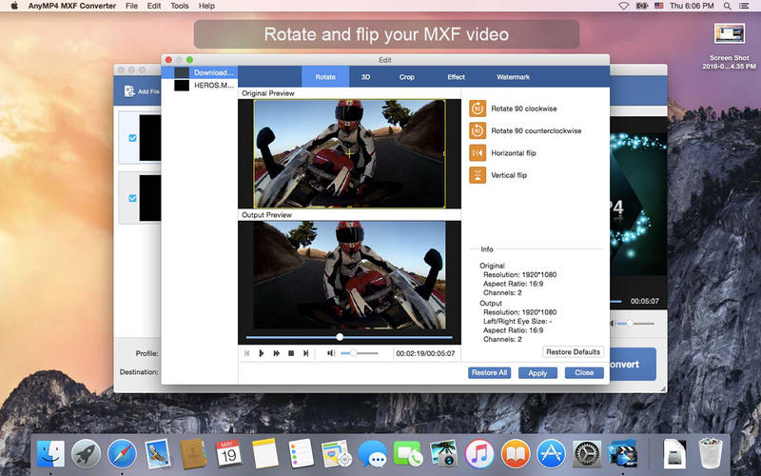The width and height of the screenshot is (761, 476).
Task: Apply the Horizontal flip icon
Action: click(478, 152)
